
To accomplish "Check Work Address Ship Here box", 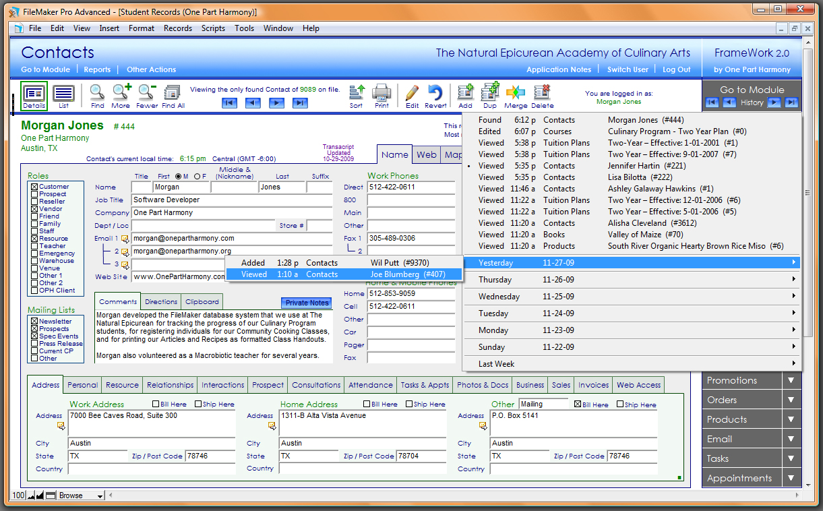I will pyautogui.click(x=198, y=404).
